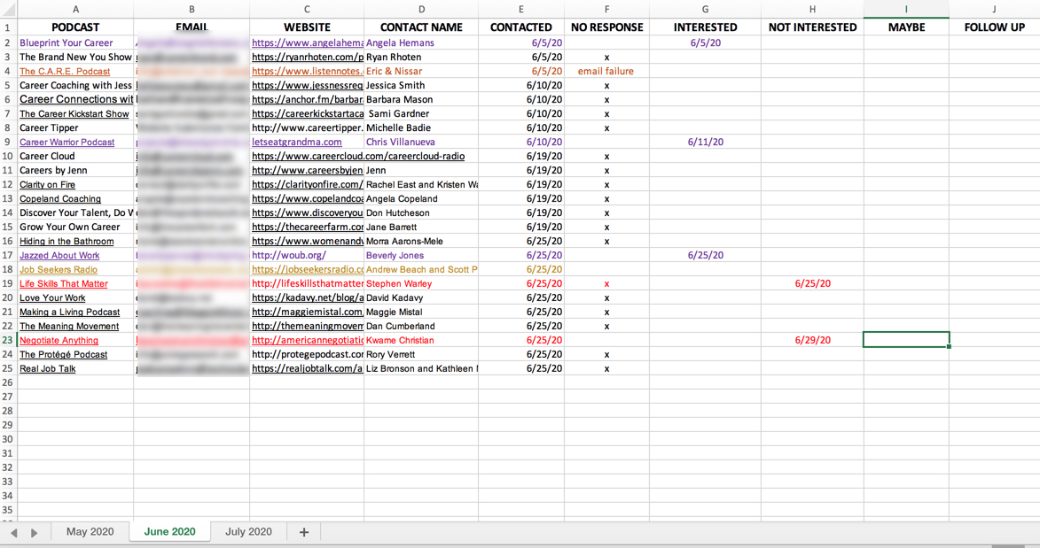Screen dimensions: 1040x548
Task: Select the June 2020 sheet tab
Action: [170, 531]
